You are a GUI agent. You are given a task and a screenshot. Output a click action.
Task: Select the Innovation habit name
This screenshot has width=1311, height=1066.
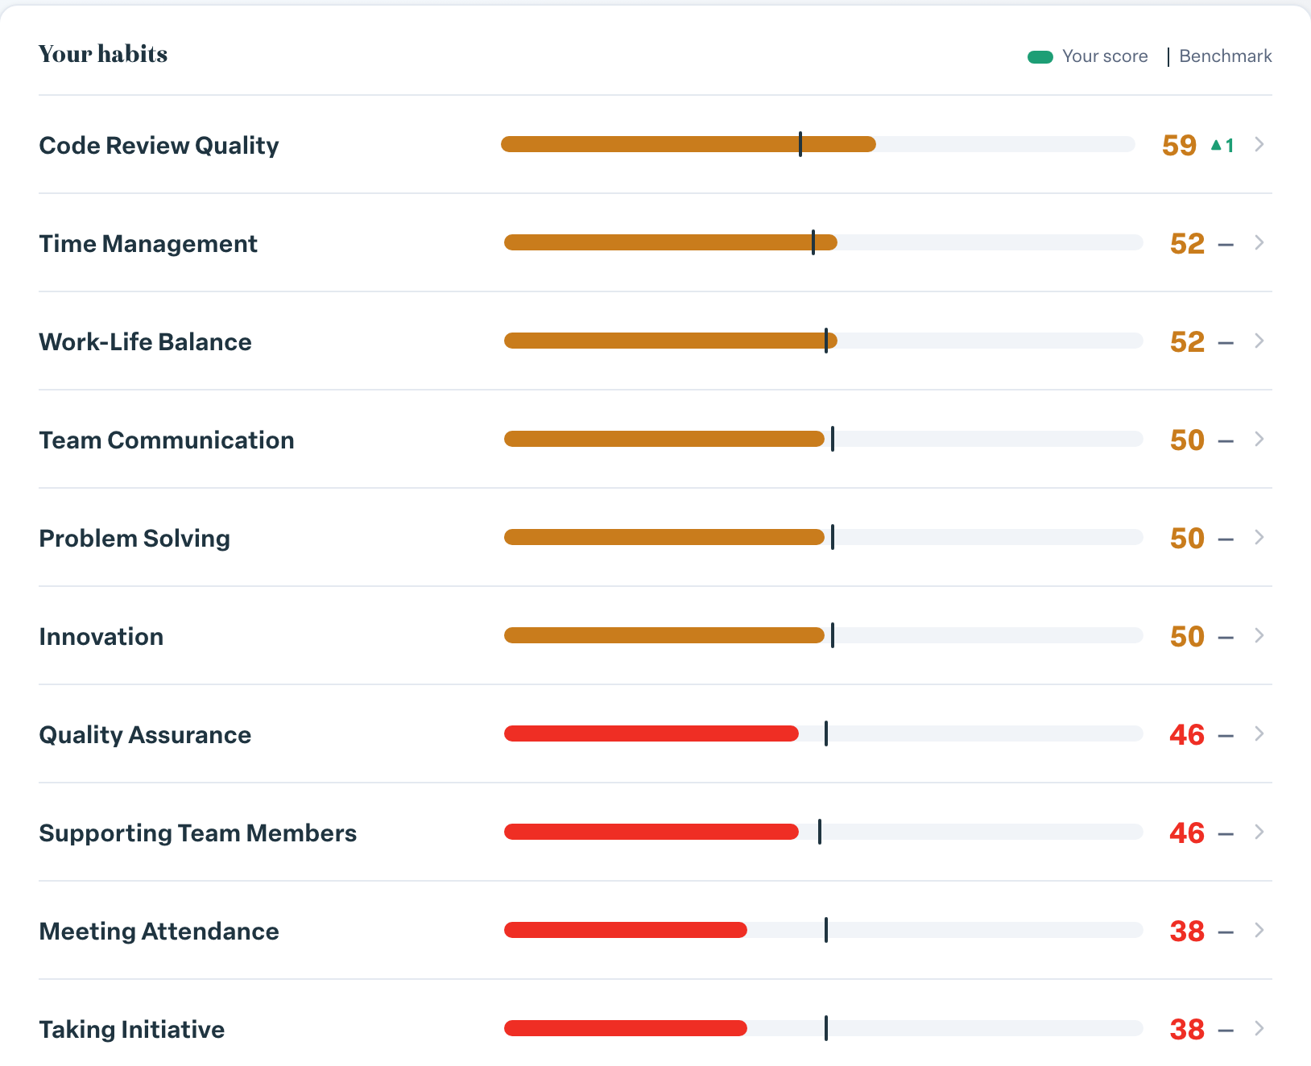pyautogui.click(x=101, y=637)
